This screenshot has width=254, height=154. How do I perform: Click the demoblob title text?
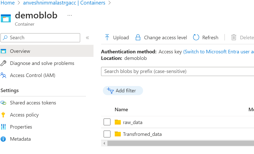[x=36, y=15]
